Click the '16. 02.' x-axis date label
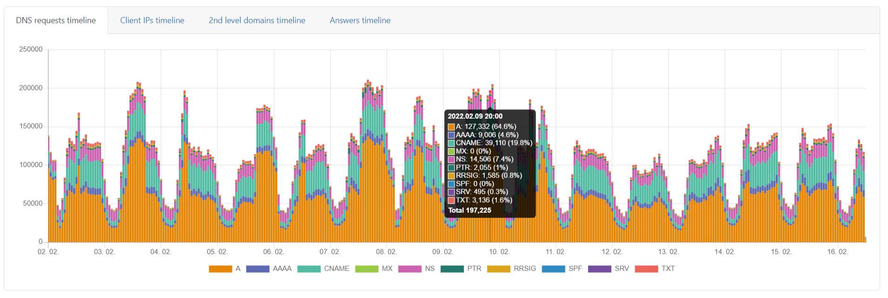 837,252
